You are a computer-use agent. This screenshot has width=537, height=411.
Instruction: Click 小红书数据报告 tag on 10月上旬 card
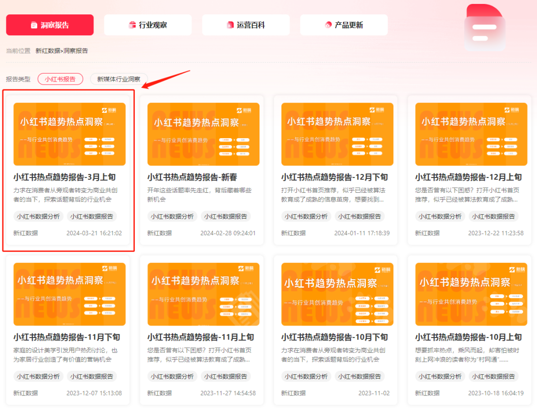[494, 377]
